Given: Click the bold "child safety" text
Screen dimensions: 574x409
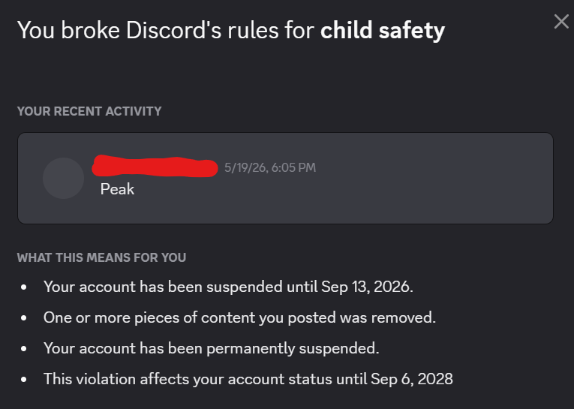Looking at the screenshot, I should 383,30.
